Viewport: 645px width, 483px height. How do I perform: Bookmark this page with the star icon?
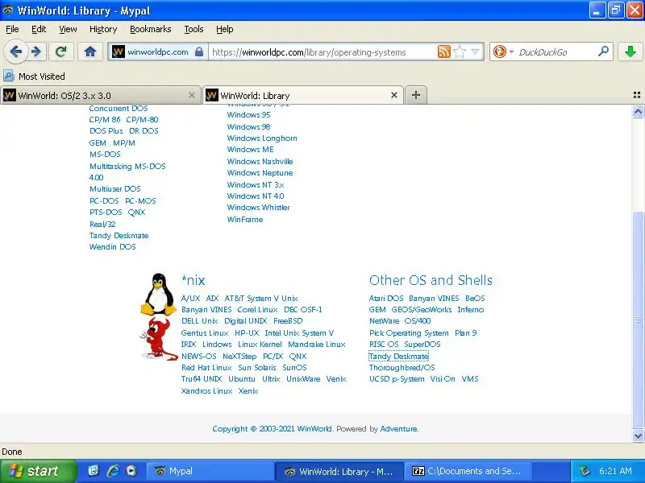coord(460,52)
